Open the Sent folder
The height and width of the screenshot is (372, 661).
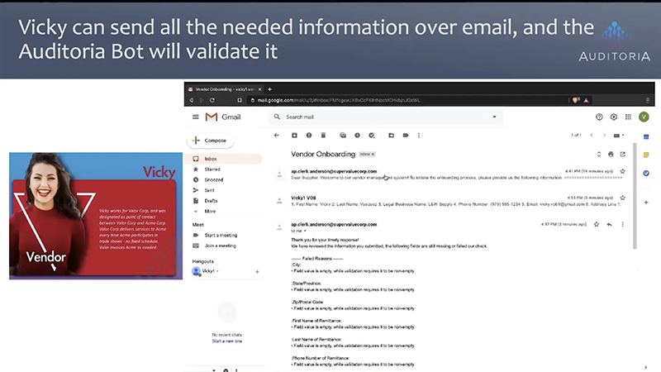coord(209,190)
